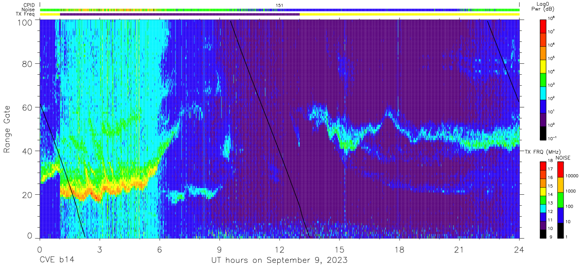This screenshot has height=270, width=584.
Task: Click the x-axis tick label '12'
Action: [279, 249]
